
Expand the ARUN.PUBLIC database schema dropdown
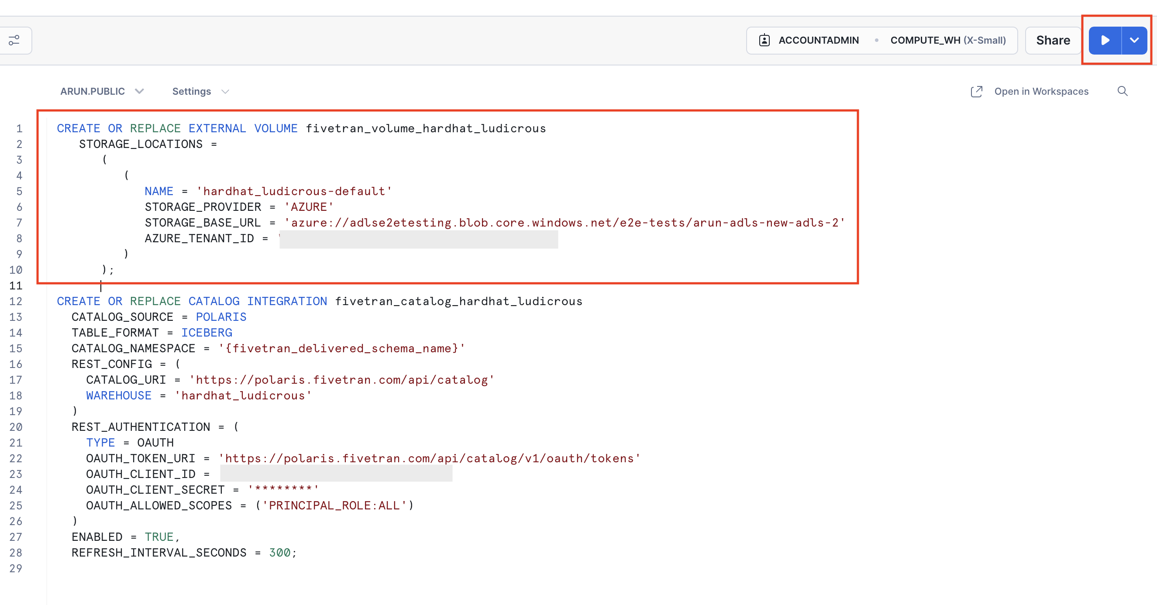pos(102,91)
